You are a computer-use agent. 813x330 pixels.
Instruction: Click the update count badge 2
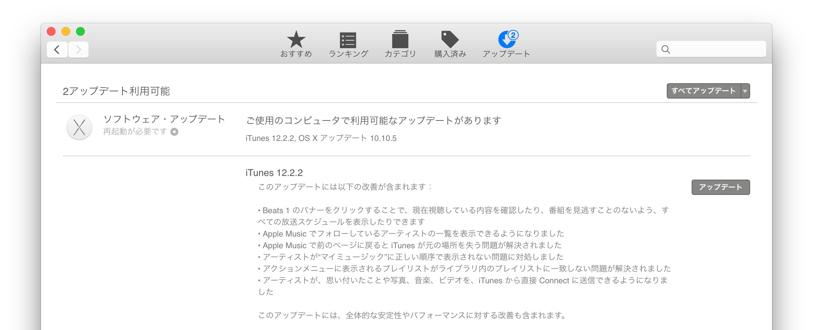pyautogui.click(x=513, y=35)
